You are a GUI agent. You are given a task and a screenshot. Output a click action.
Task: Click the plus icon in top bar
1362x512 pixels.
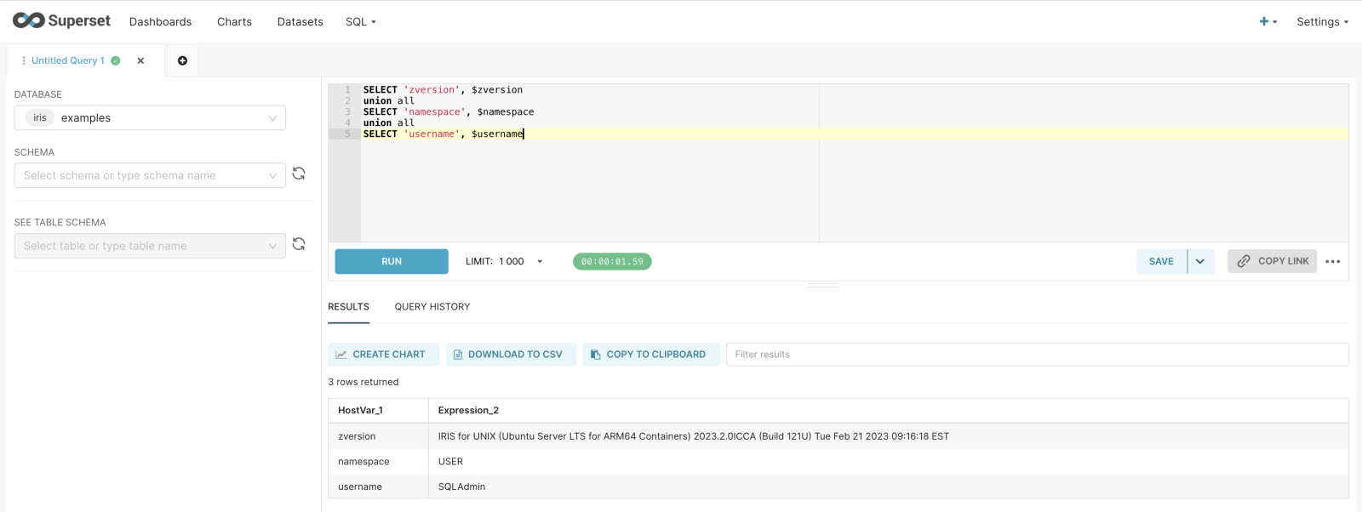(1267, 21)
